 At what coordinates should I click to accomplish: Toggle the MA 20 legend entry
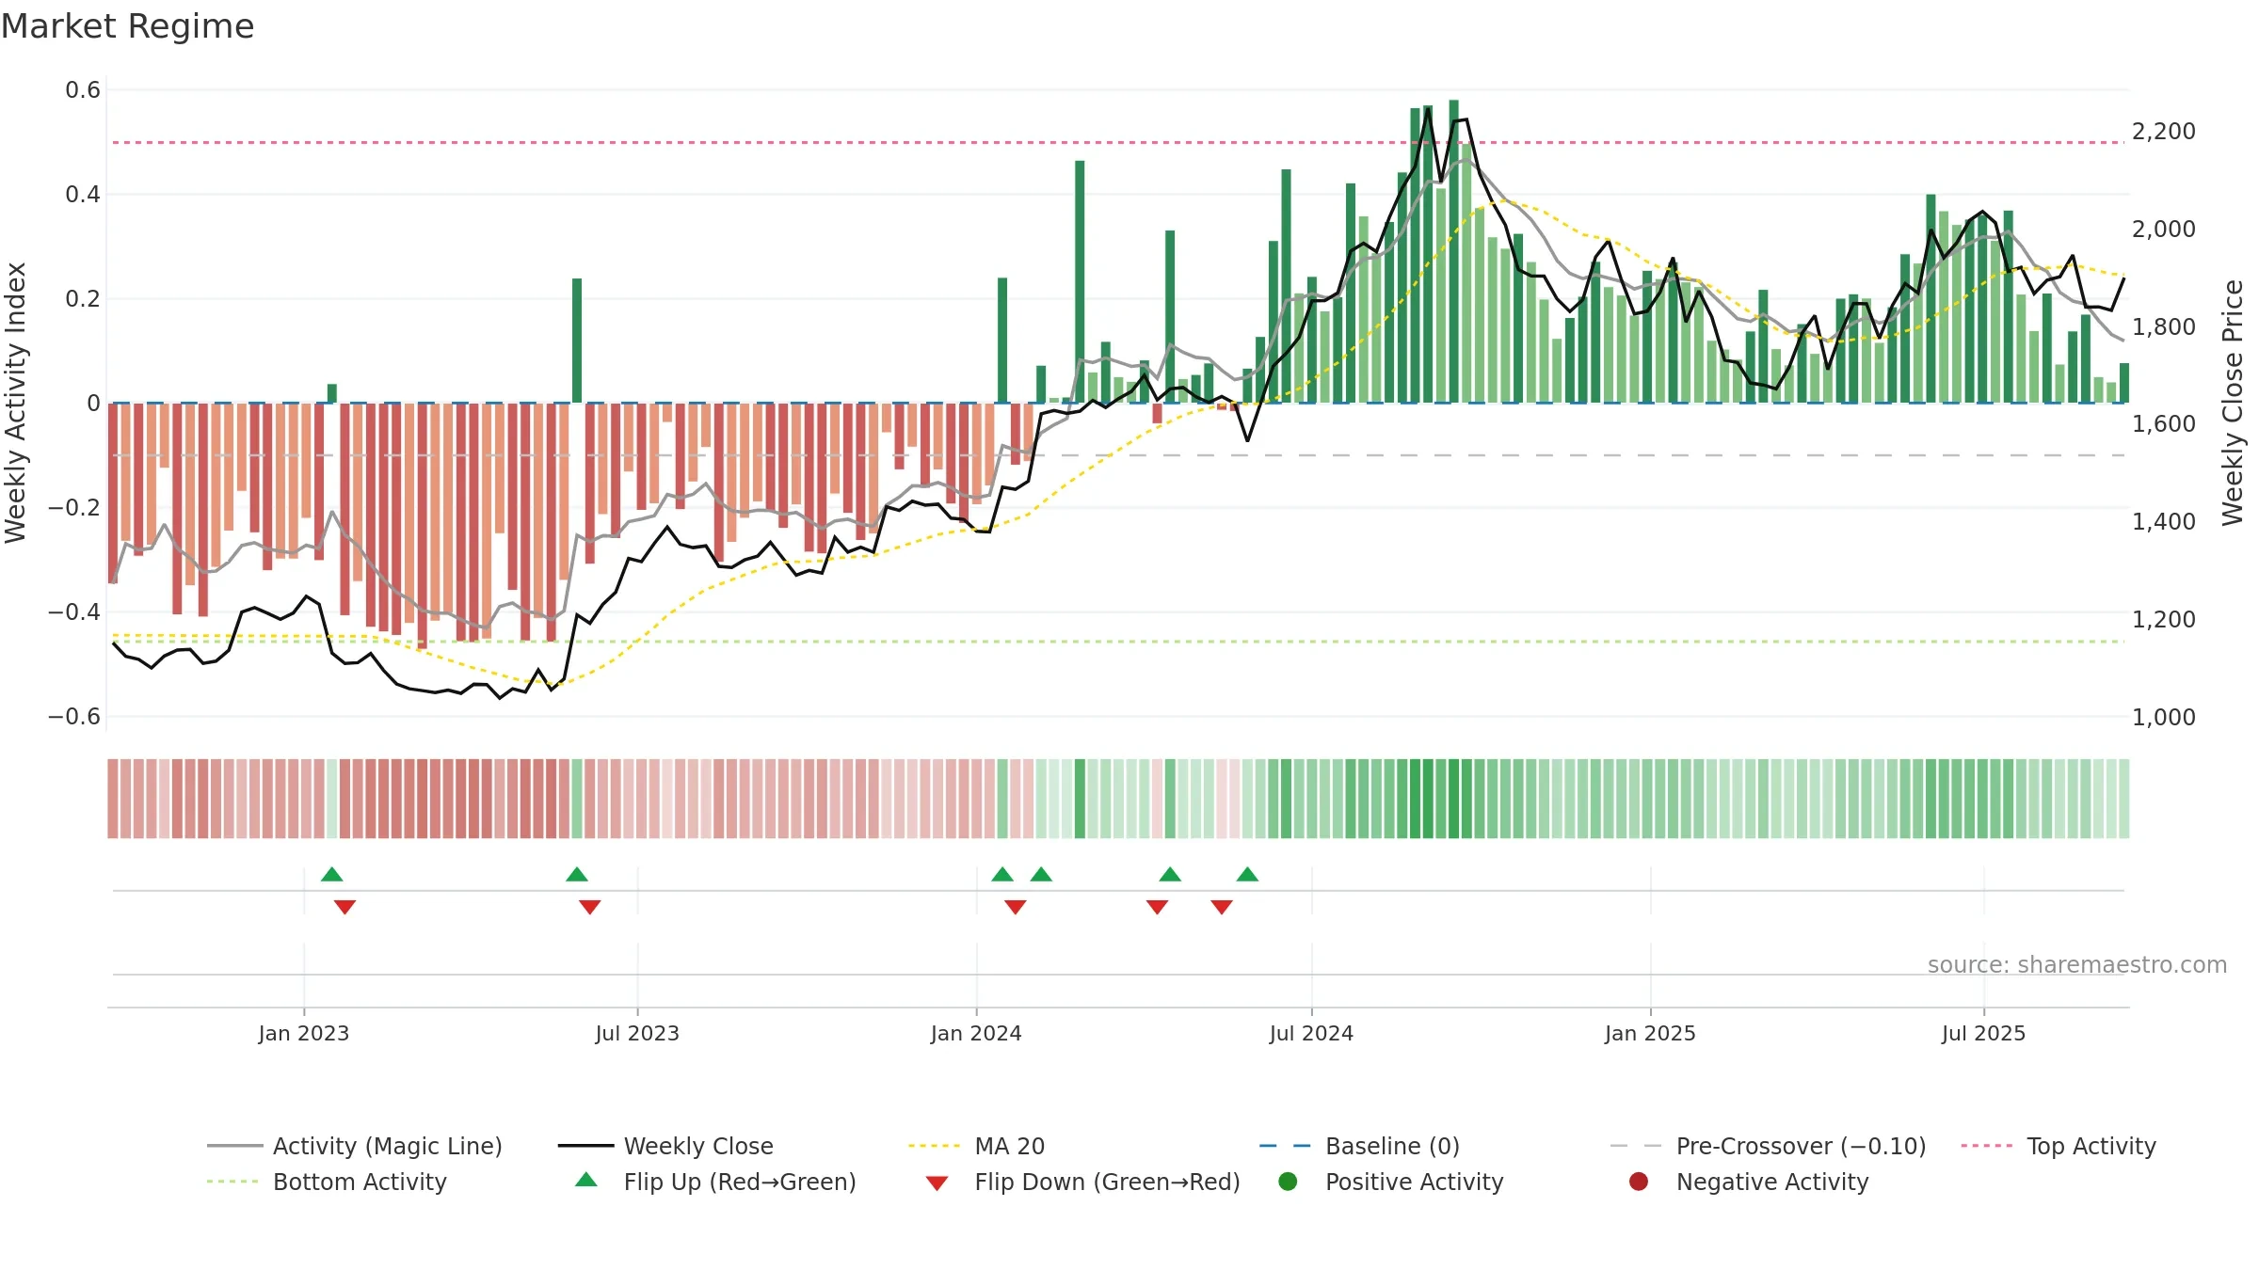tap(977, 1146)
